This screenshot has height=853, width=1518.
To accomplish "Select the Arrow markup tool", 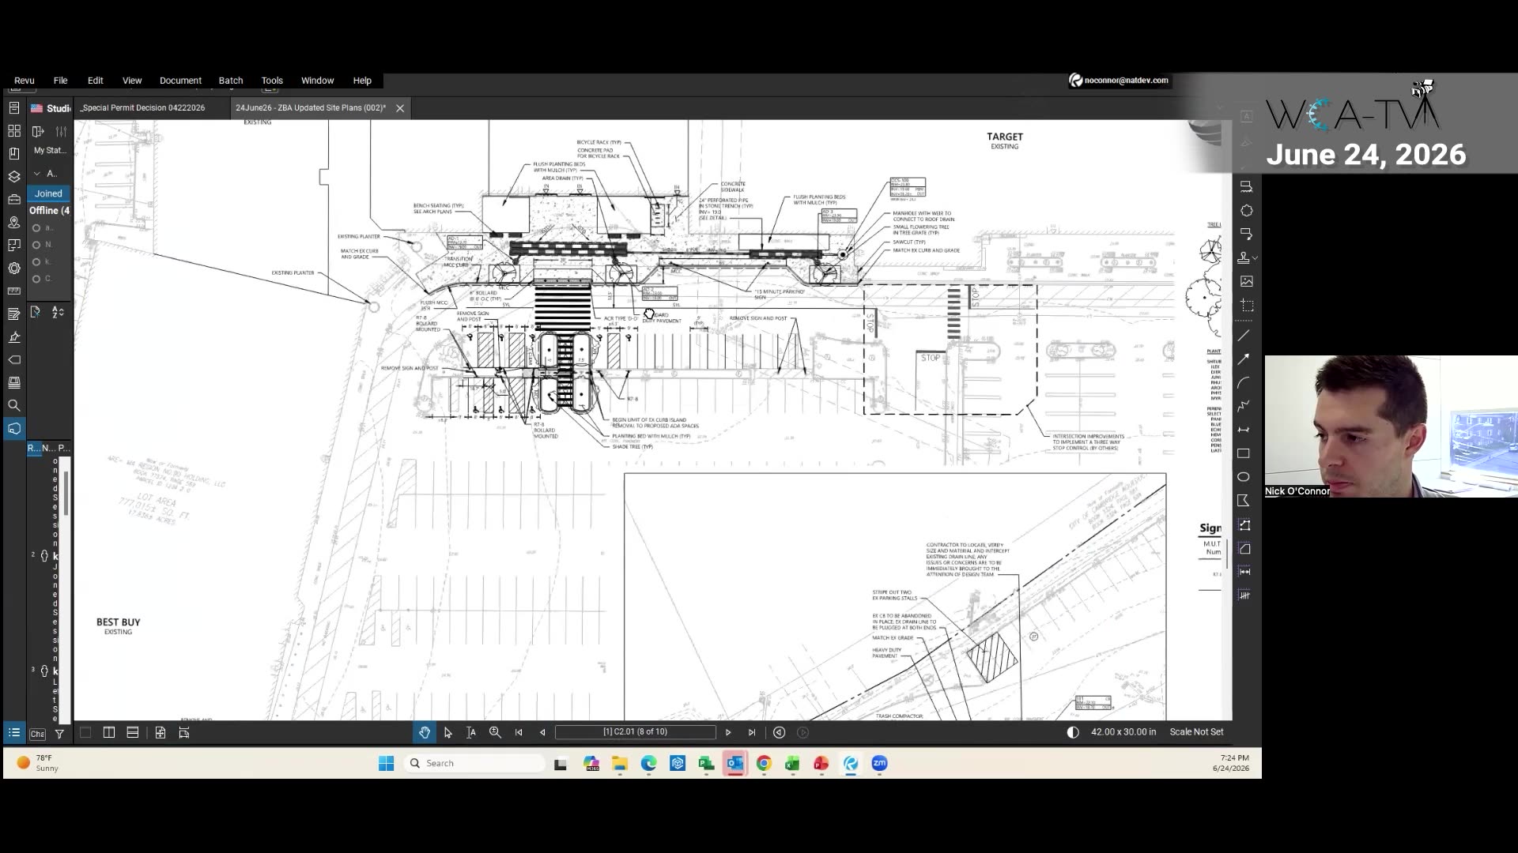I will tap(1244, 359).
